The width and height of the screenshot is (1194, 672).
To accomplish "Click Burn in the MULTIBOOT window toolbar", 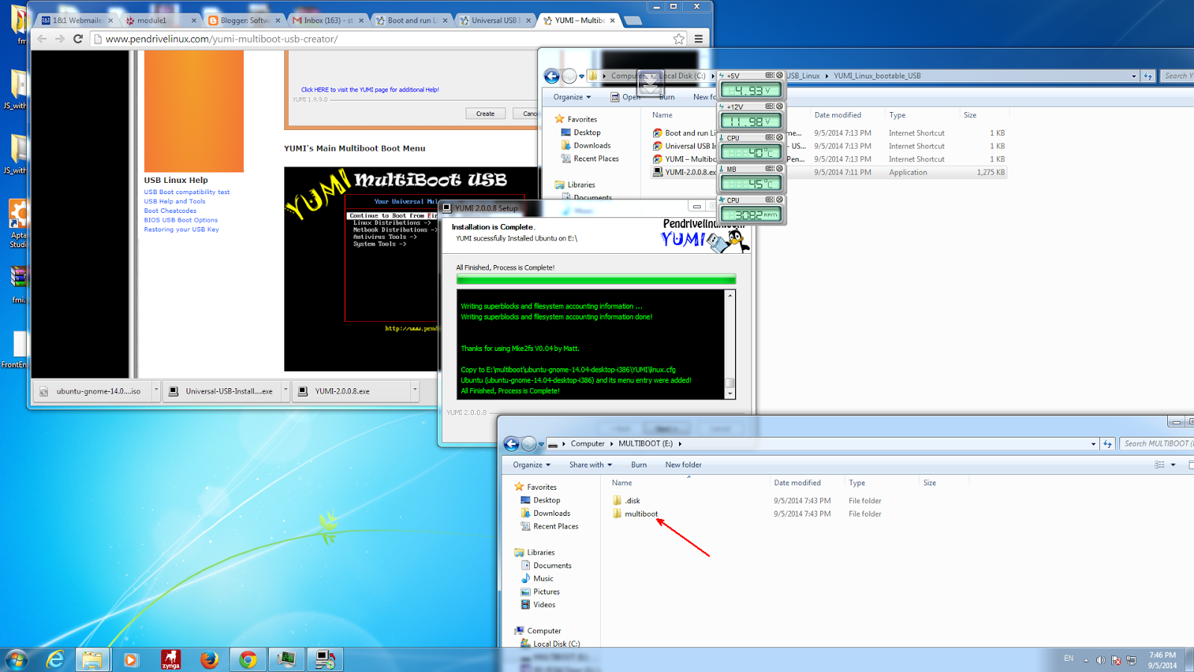I will (x=639, y=464).
